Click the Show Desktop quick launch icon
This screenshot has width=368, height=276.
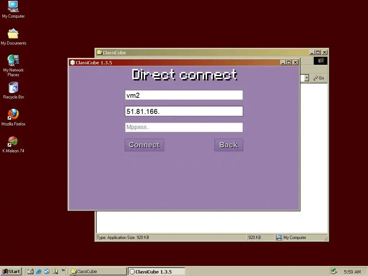click(x=31, y=272)
